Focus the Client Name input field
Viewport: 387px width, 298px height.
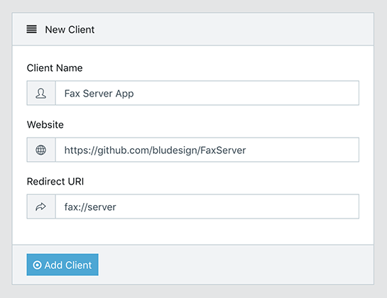[207, 93]
